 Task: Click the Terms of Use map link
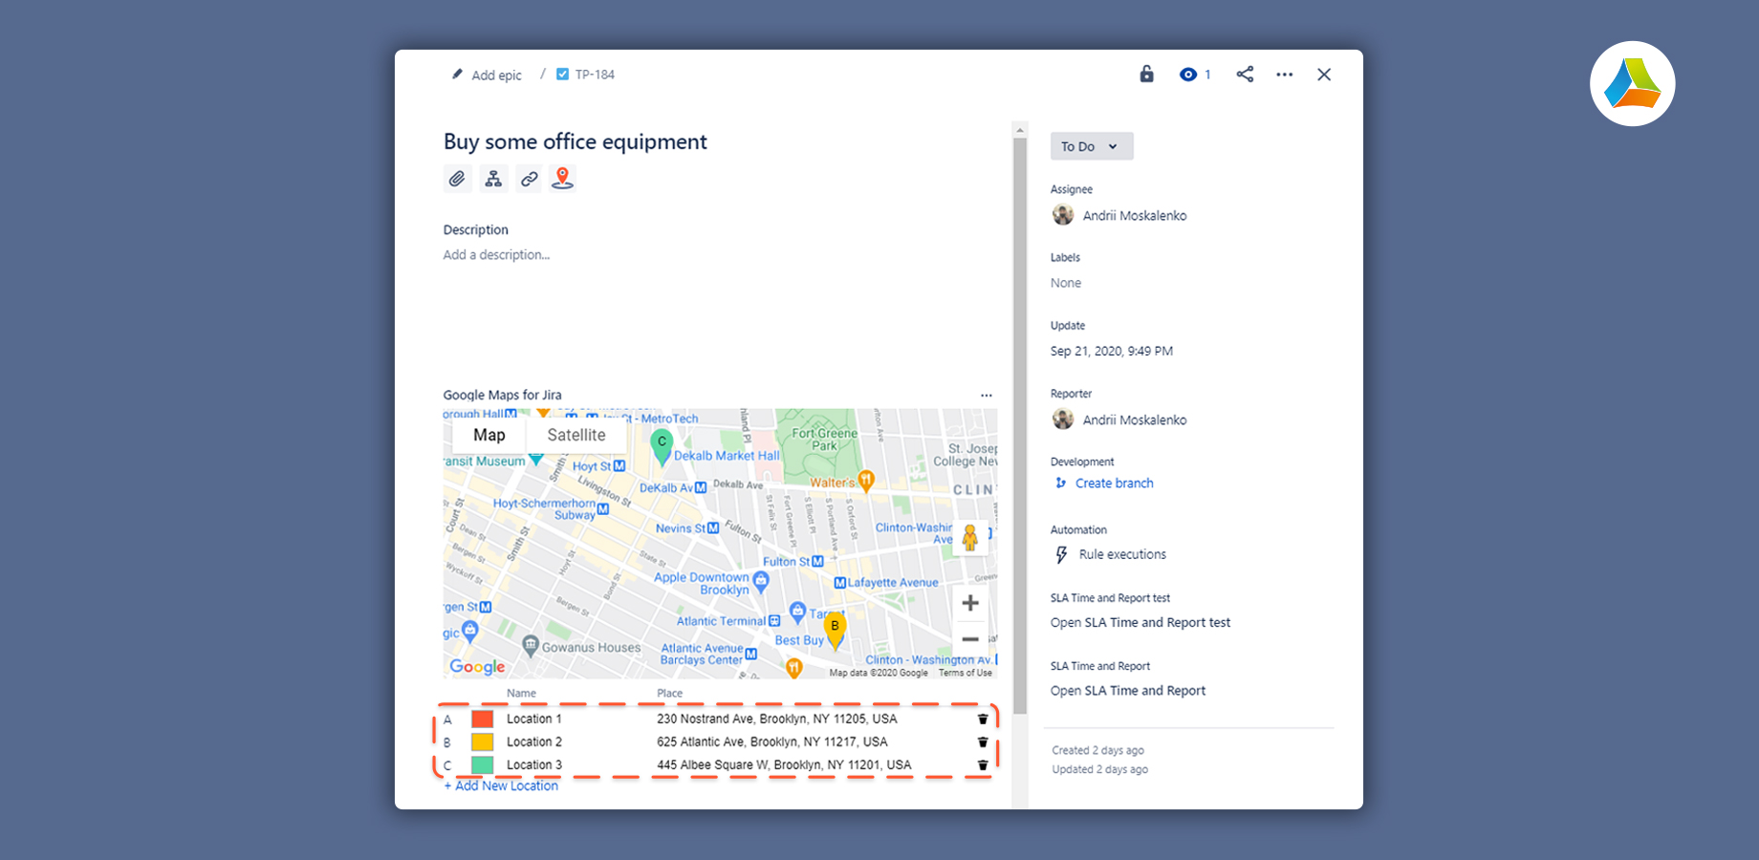coord(966,673)
